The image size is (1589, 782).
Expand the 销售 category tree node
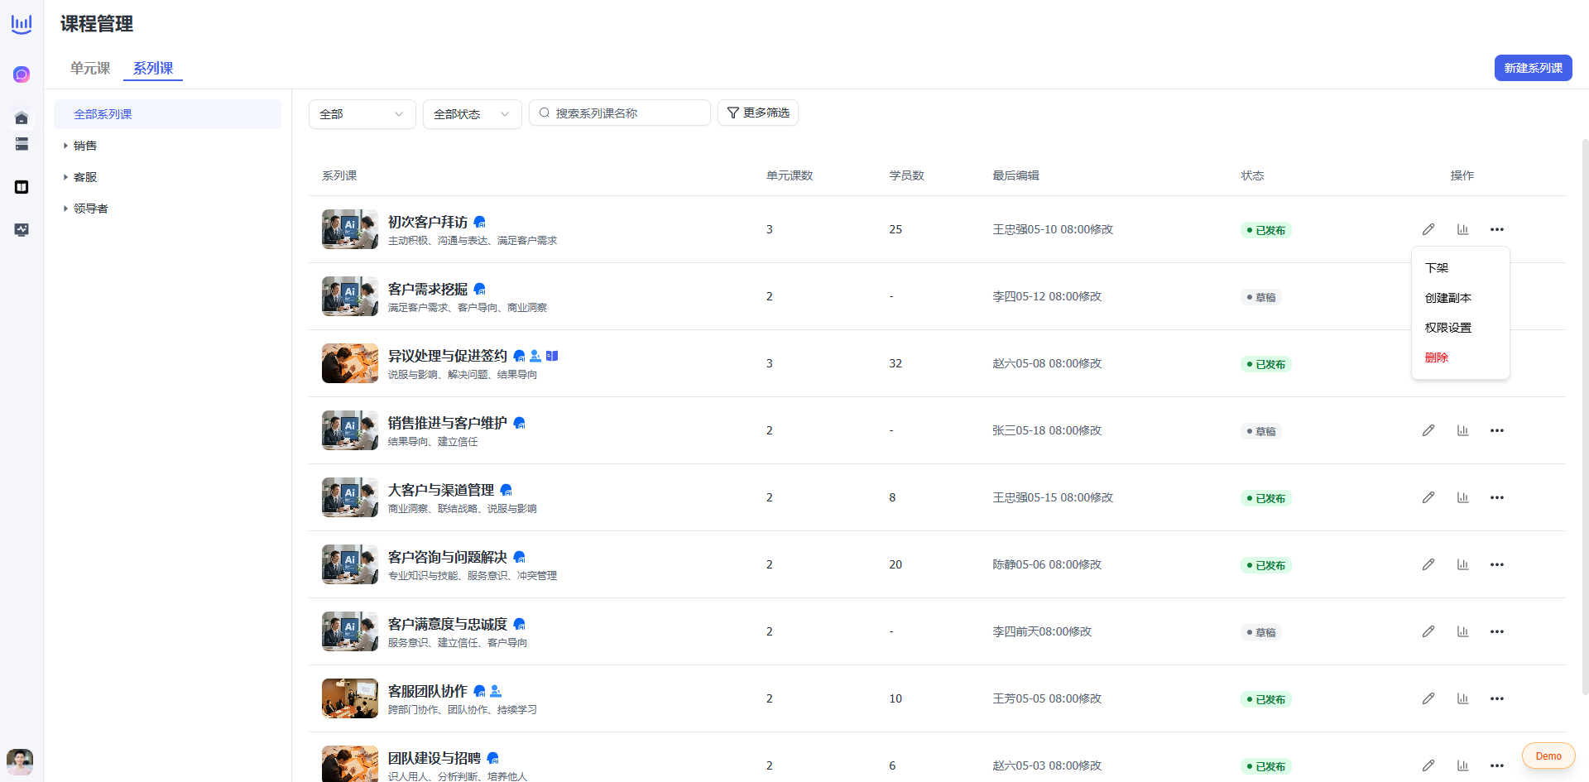click(65, 146)
